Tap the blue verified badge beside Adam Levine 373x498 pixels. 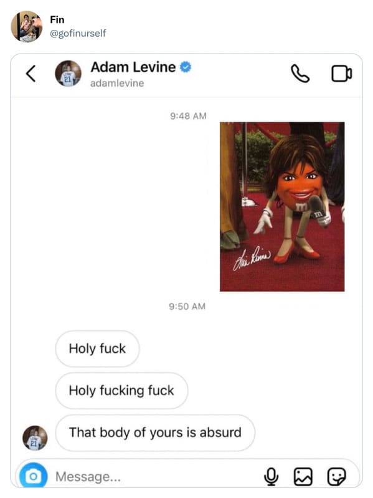(x=186, y=67)
